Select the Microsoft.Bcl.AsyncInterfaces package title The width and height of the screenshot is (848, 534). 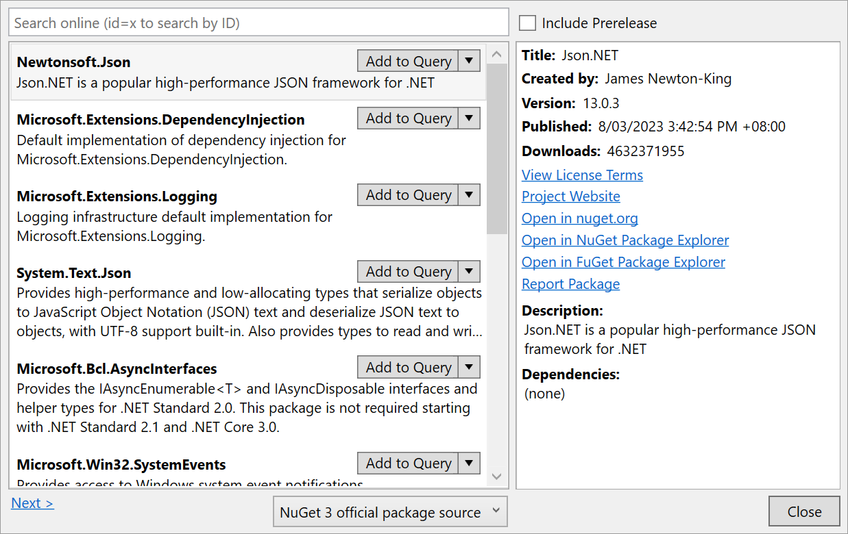point(117,369)
